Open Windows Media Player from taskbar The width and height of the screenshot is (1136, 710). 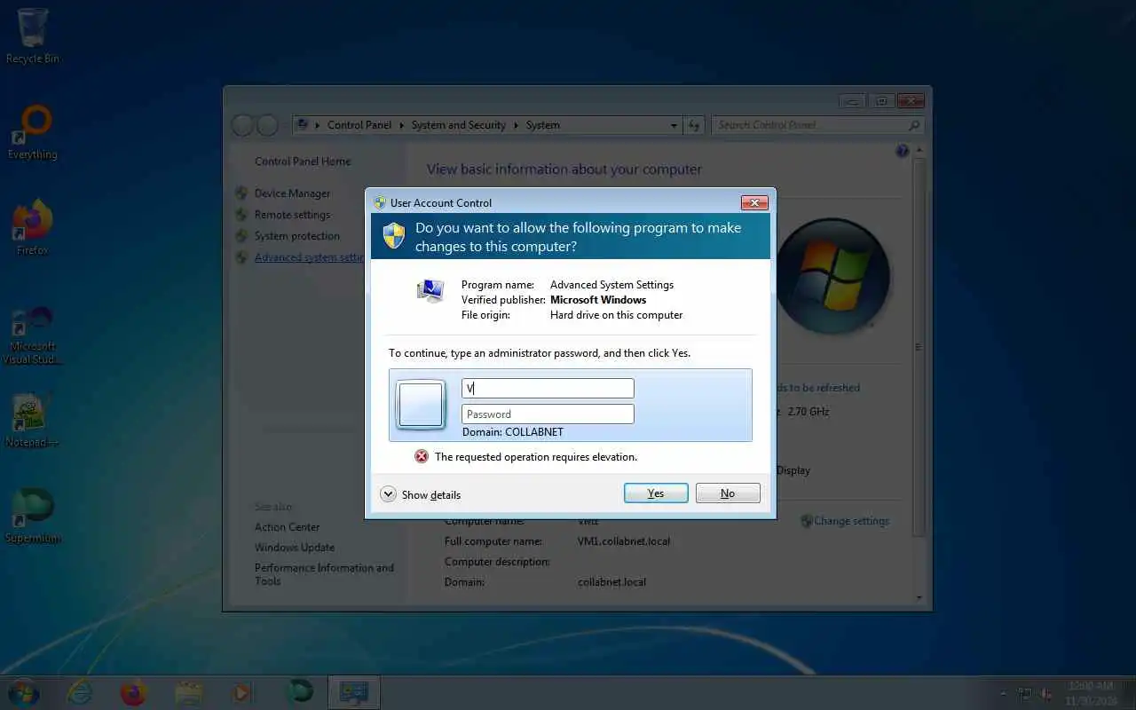click(242, 692)
